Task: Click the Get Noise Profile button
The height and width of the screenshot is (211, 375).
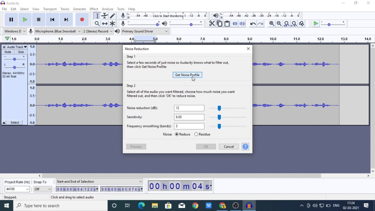Action: pyautogui.click(x=187, y=75)
